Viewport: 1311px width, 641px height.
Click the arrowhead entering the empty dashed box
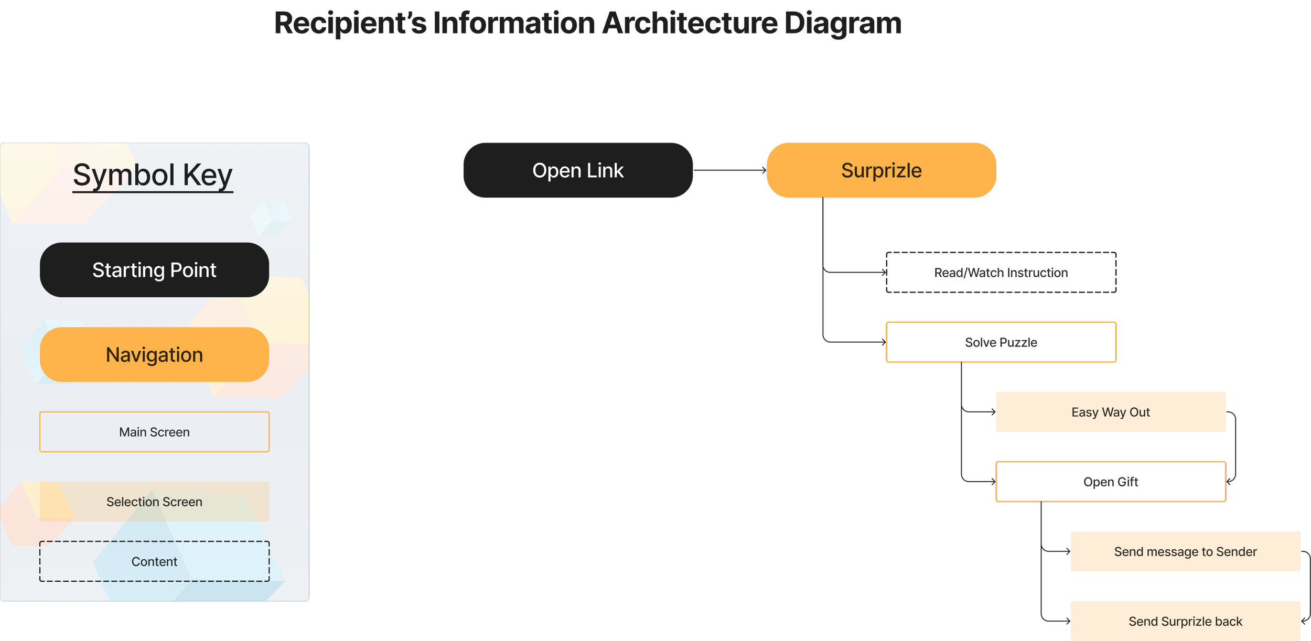tap(884, 272)
